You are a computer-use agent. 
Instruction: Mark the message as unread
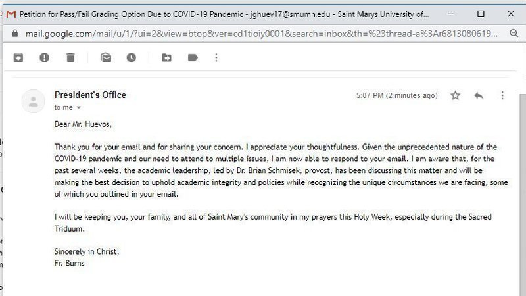106,58
